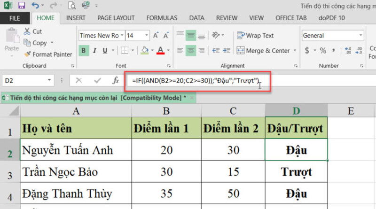The width and height of the screenshot is (376, 209).
Task: Click the Insert Function fx icon
Action: (x=115, y=81)
